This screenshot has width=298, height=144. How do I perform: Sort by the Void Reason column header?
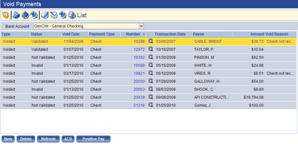(280, 34)
